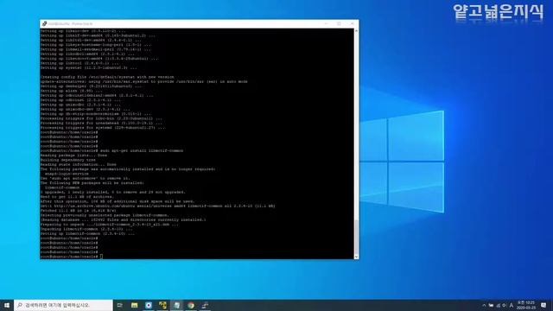Open Task View from the taskbar
The width and height of the screenshot is (553, 311).
pos(119,305)
